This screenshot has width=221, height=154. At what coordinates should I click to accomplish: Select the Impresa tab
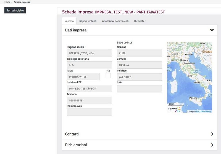[69, 21]
